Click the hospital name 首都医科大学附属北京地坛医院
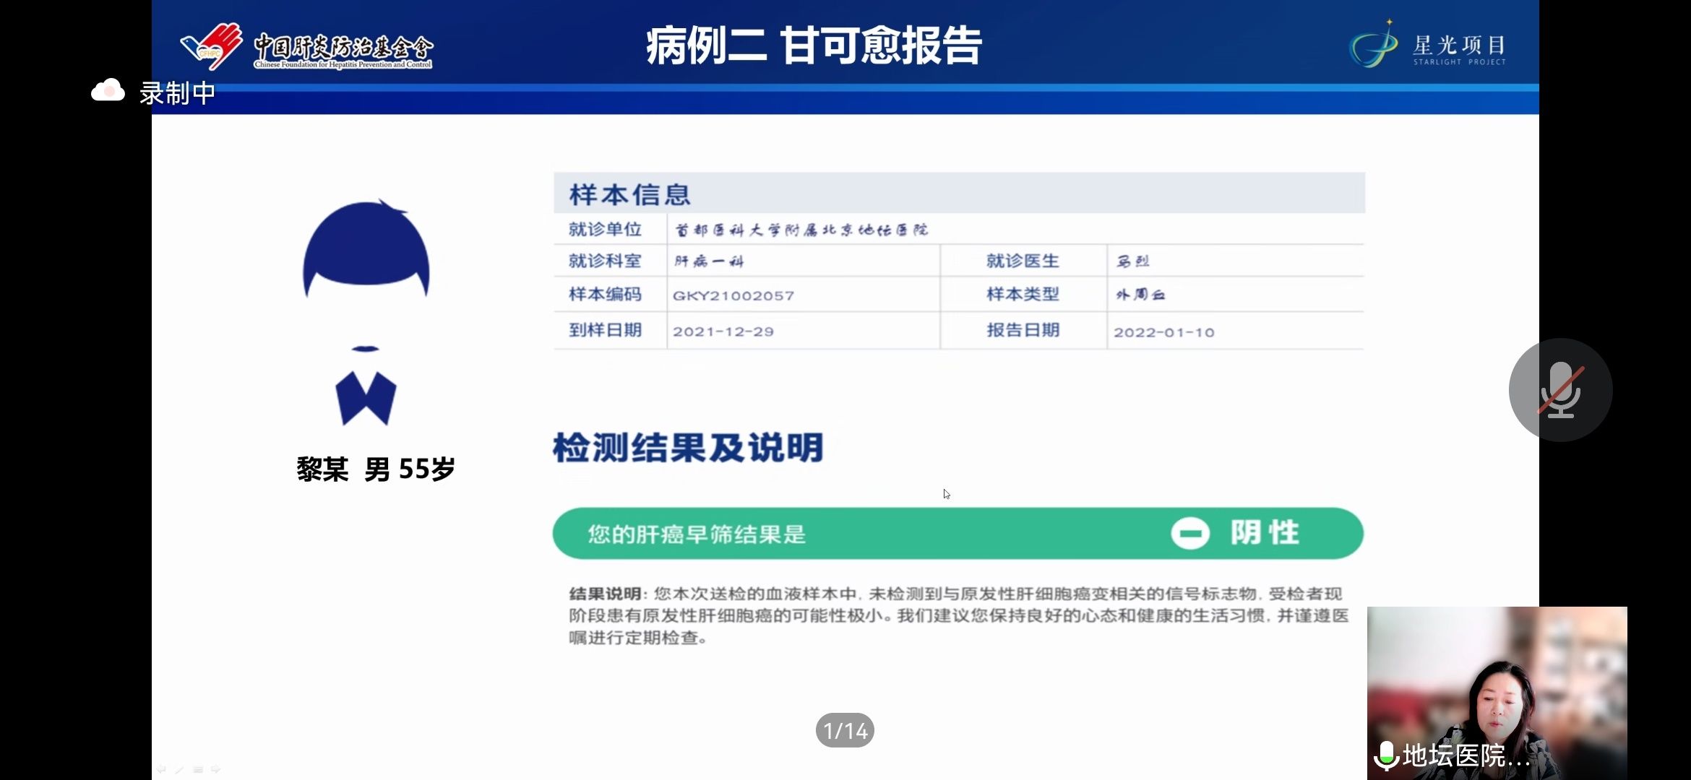Viewport: 1691px width, 780px height. pyautogui.click(x=801, y=230)
